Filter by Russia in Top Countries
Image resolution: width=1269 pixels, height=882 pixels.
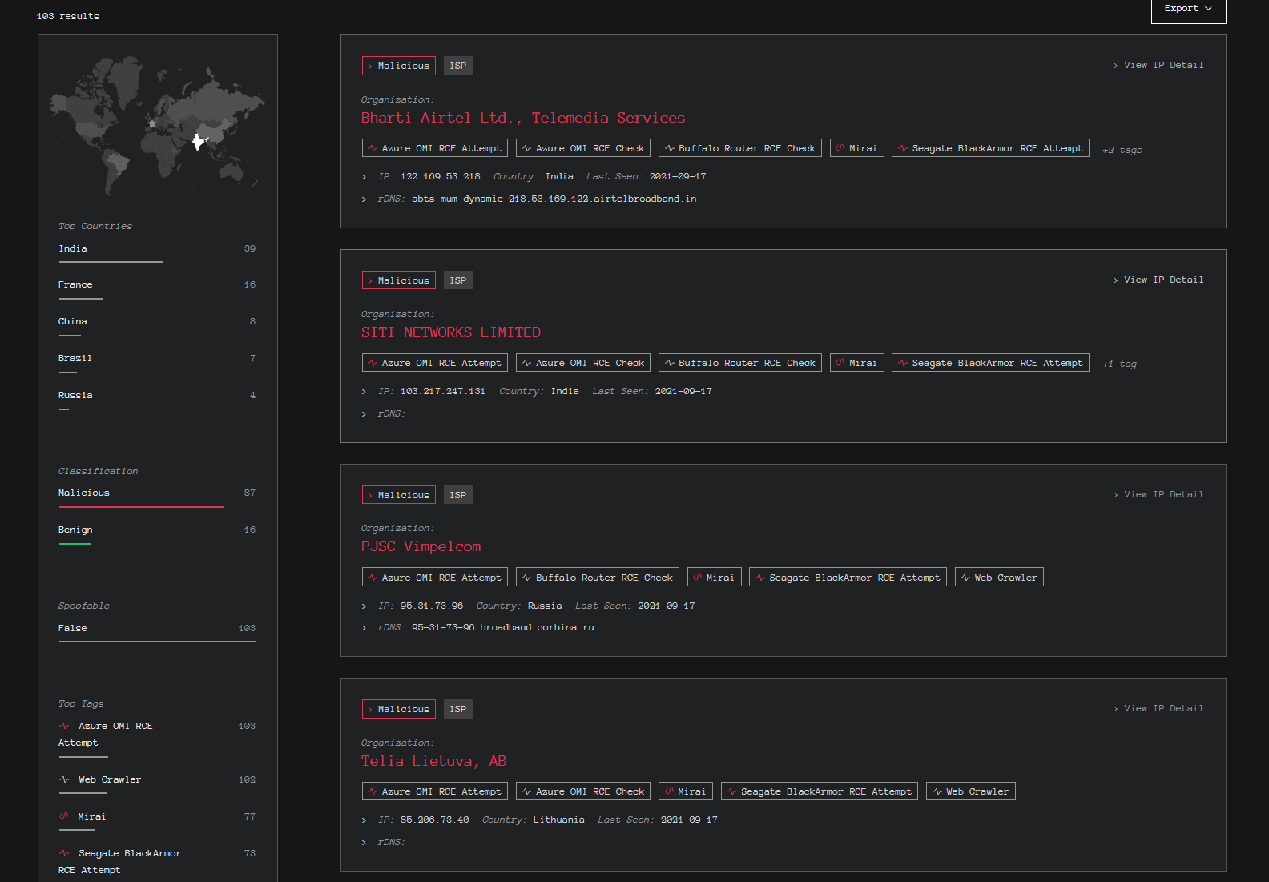(x=157, y=400)
